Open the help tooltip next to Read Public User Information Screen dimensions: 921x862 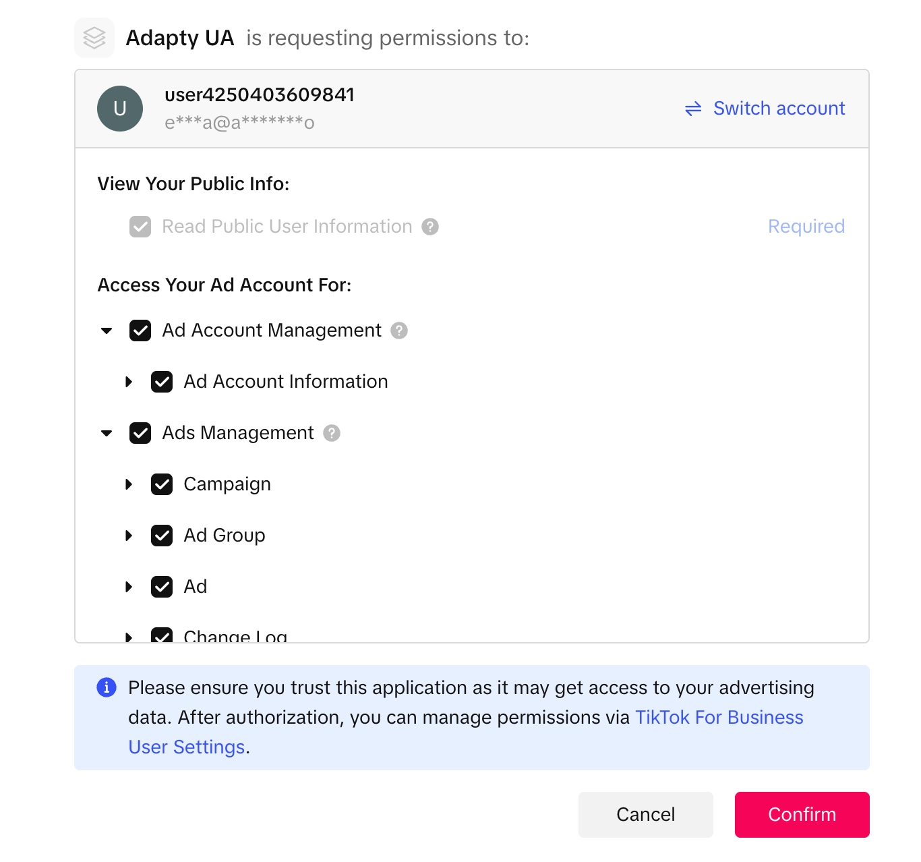430,227
